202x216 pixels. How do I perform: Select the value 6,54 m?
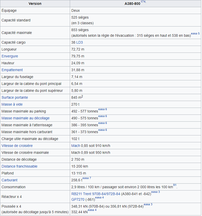[x=77, y=84]
